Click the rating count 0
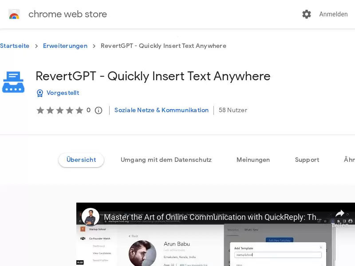355x266 pixels. tap(88, 110)
